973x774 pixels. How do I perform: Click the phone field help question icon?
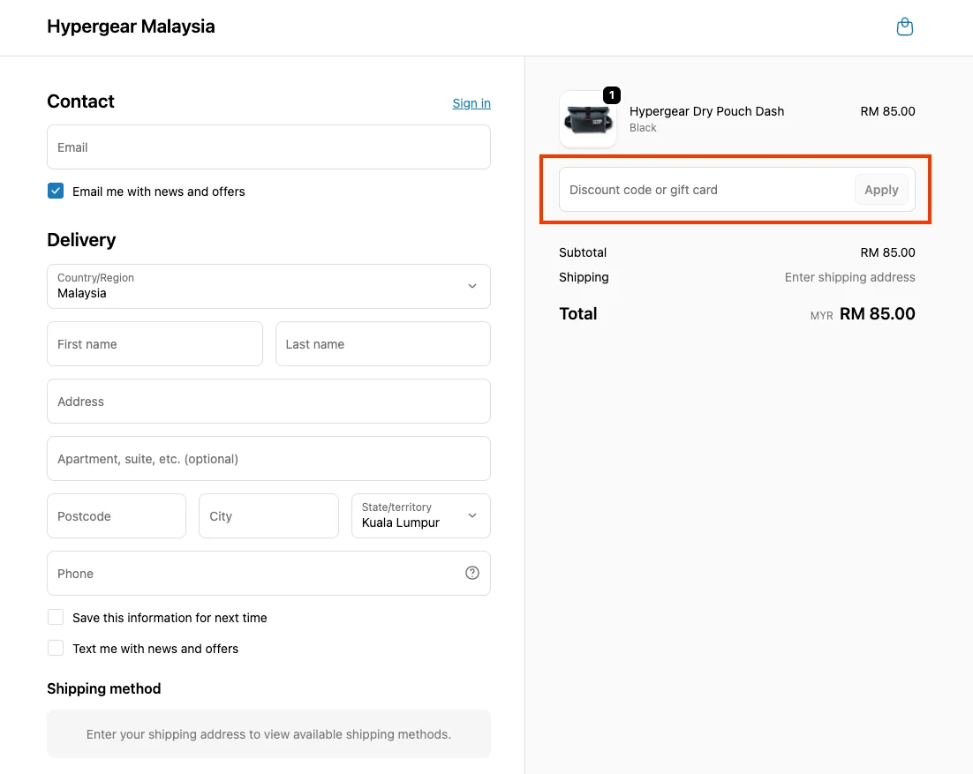coord(472,573)
